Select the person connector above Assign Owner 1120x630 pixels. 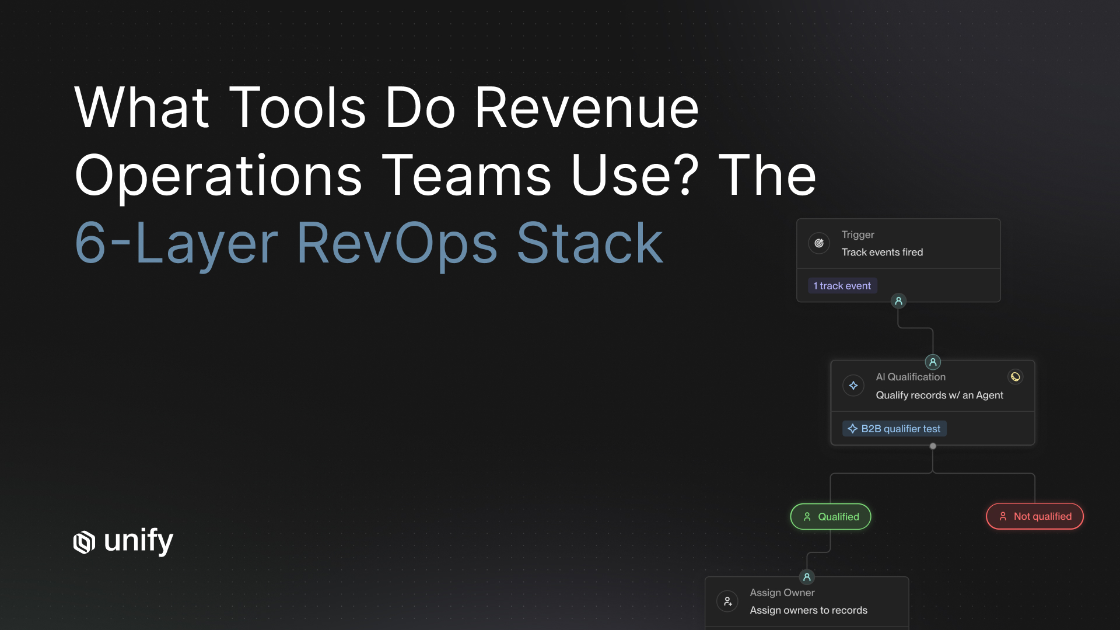807,577
